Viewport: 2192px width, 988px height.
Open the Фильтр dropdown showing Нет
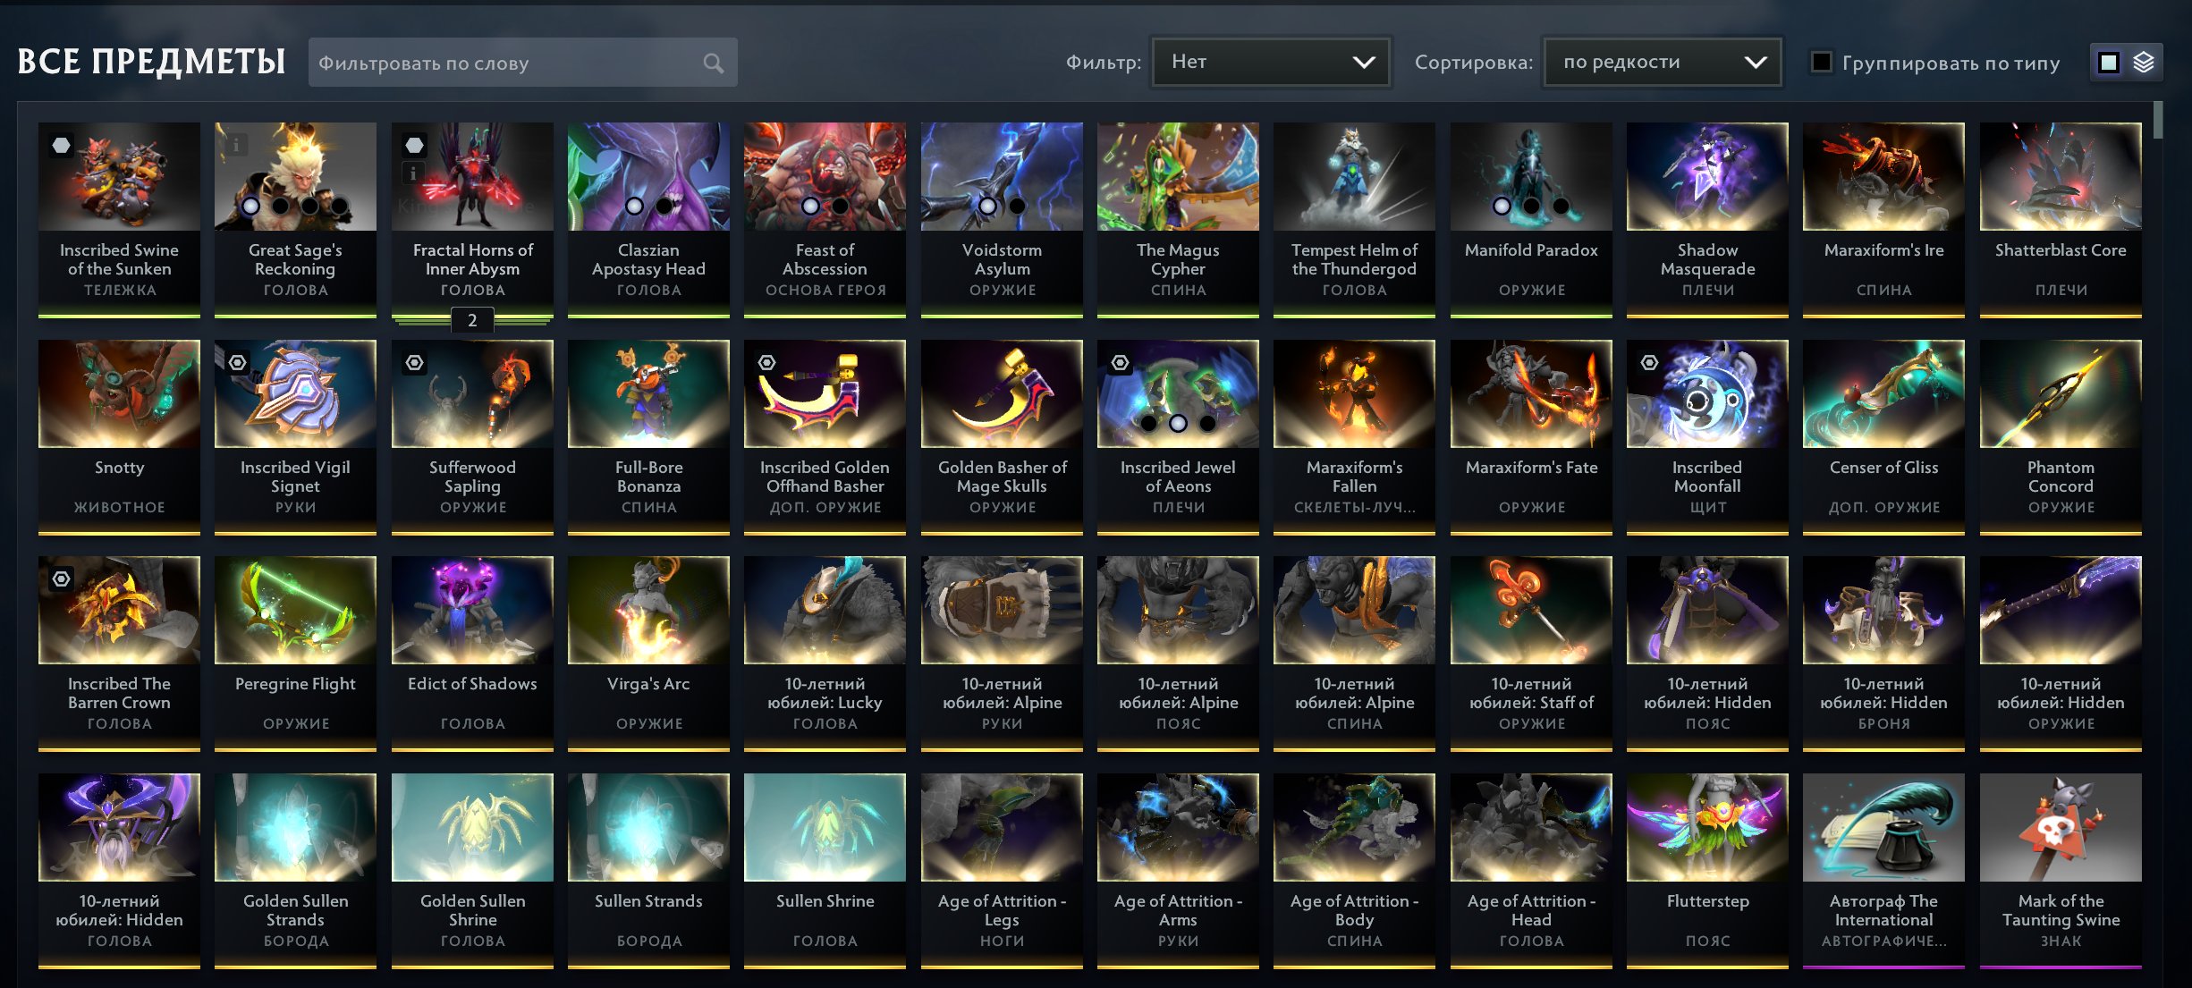pos(1271,62)
